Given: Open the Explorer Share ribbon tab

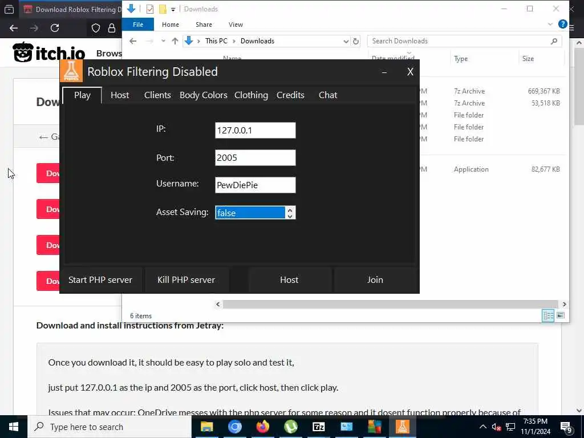Looking at the screenshot, I should tap(204, 24).
